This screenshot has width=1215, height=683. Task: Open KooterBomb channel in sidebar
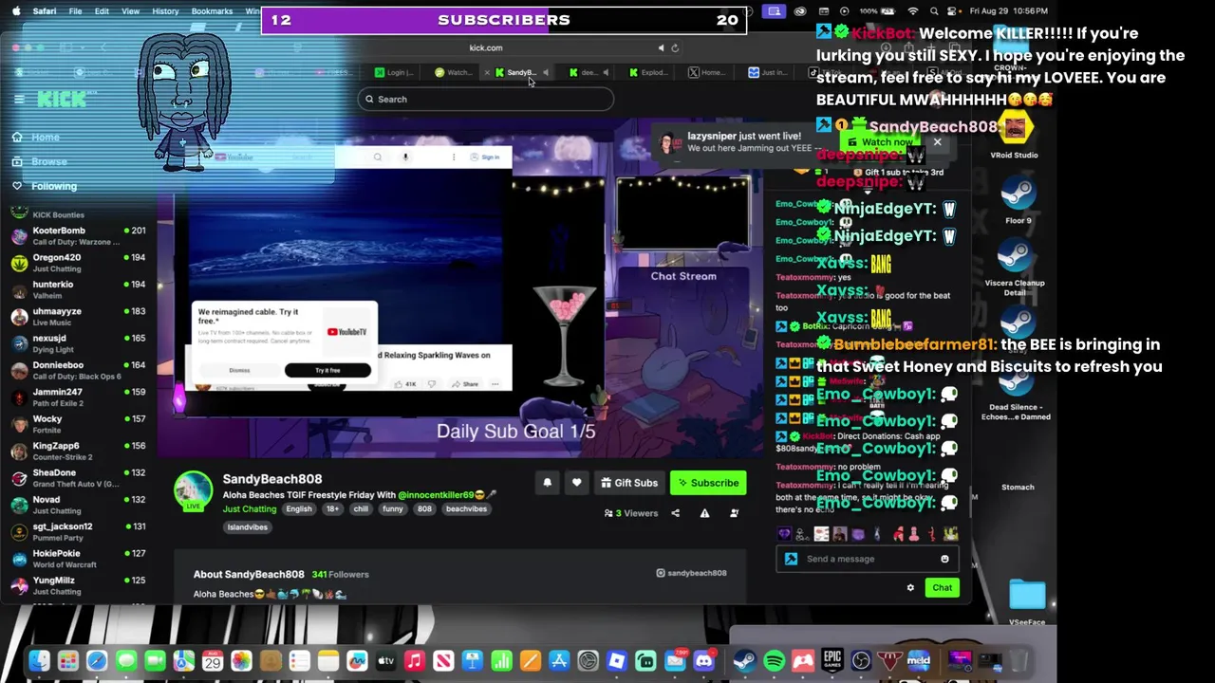[78, 235]
